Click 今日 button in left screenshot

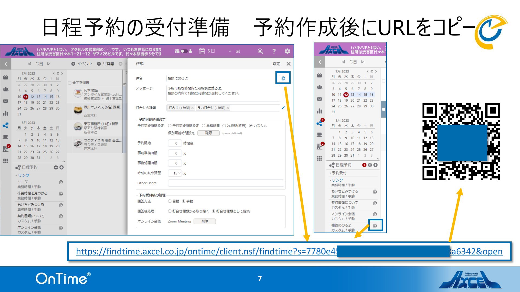point(39,64)
